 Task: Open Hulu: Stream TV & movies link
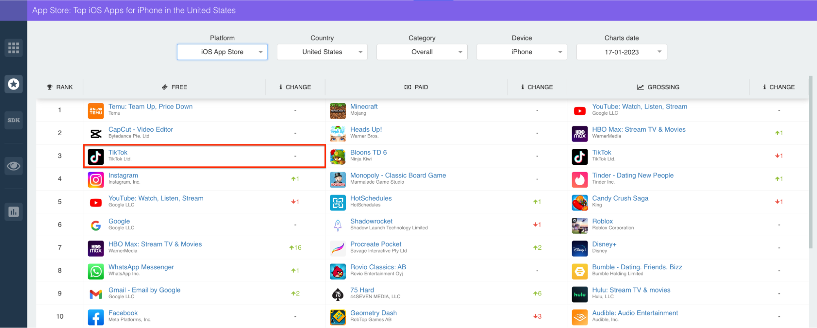point(631,290)
